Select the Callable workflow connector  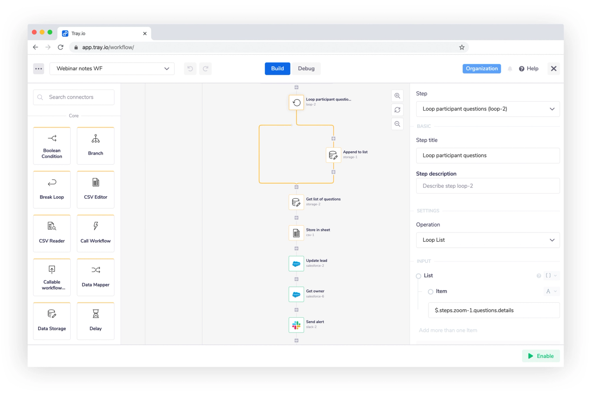(x=52, y=277)
